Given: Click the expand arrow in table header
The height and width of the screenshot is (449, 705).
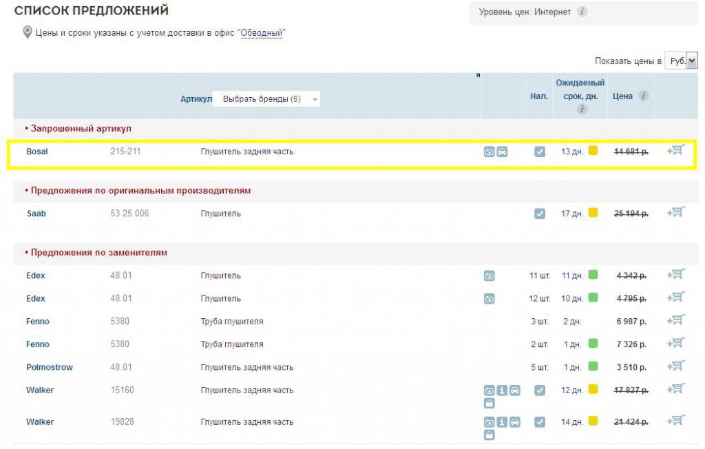Looking at the screenshot, I should pyautogui.click(x=478, y=76).
